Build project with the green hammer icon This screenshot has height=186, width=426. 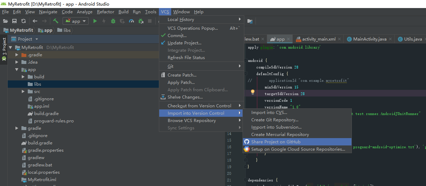click(56, 21)
